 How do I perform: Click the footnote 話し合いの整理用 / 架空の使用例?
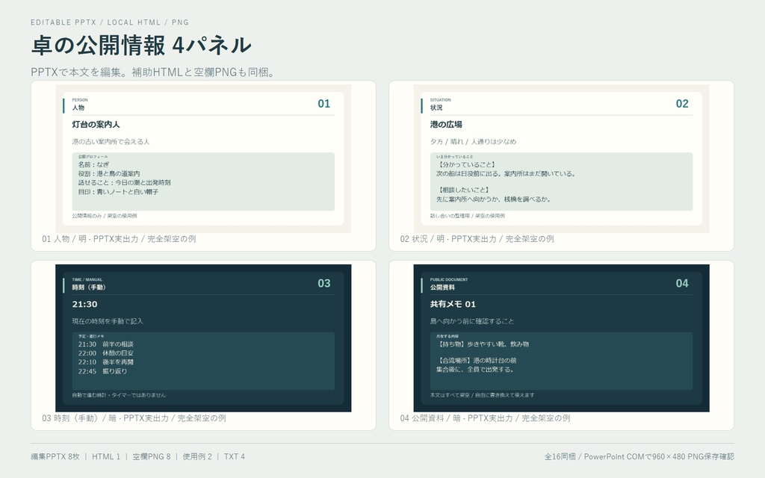pos(468,216)
